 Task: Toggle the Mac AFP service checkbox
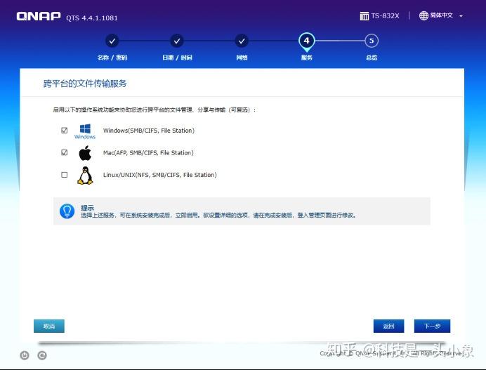(x=64, y=152)
